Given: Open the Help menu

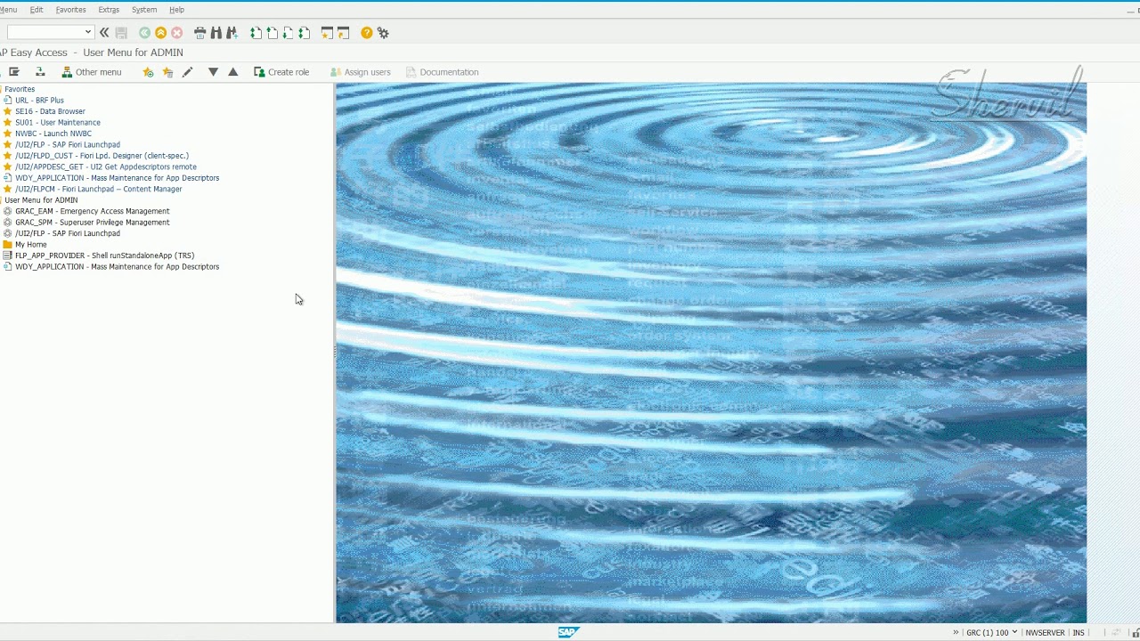Looking at the screenshot, I should click(x=177, y=10).
